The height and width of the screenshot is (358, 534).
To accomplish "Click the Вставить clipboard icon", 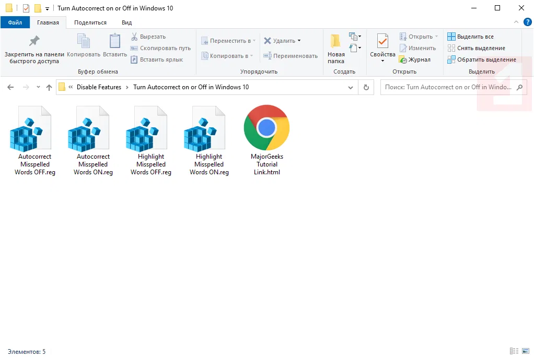I will 115,45.
